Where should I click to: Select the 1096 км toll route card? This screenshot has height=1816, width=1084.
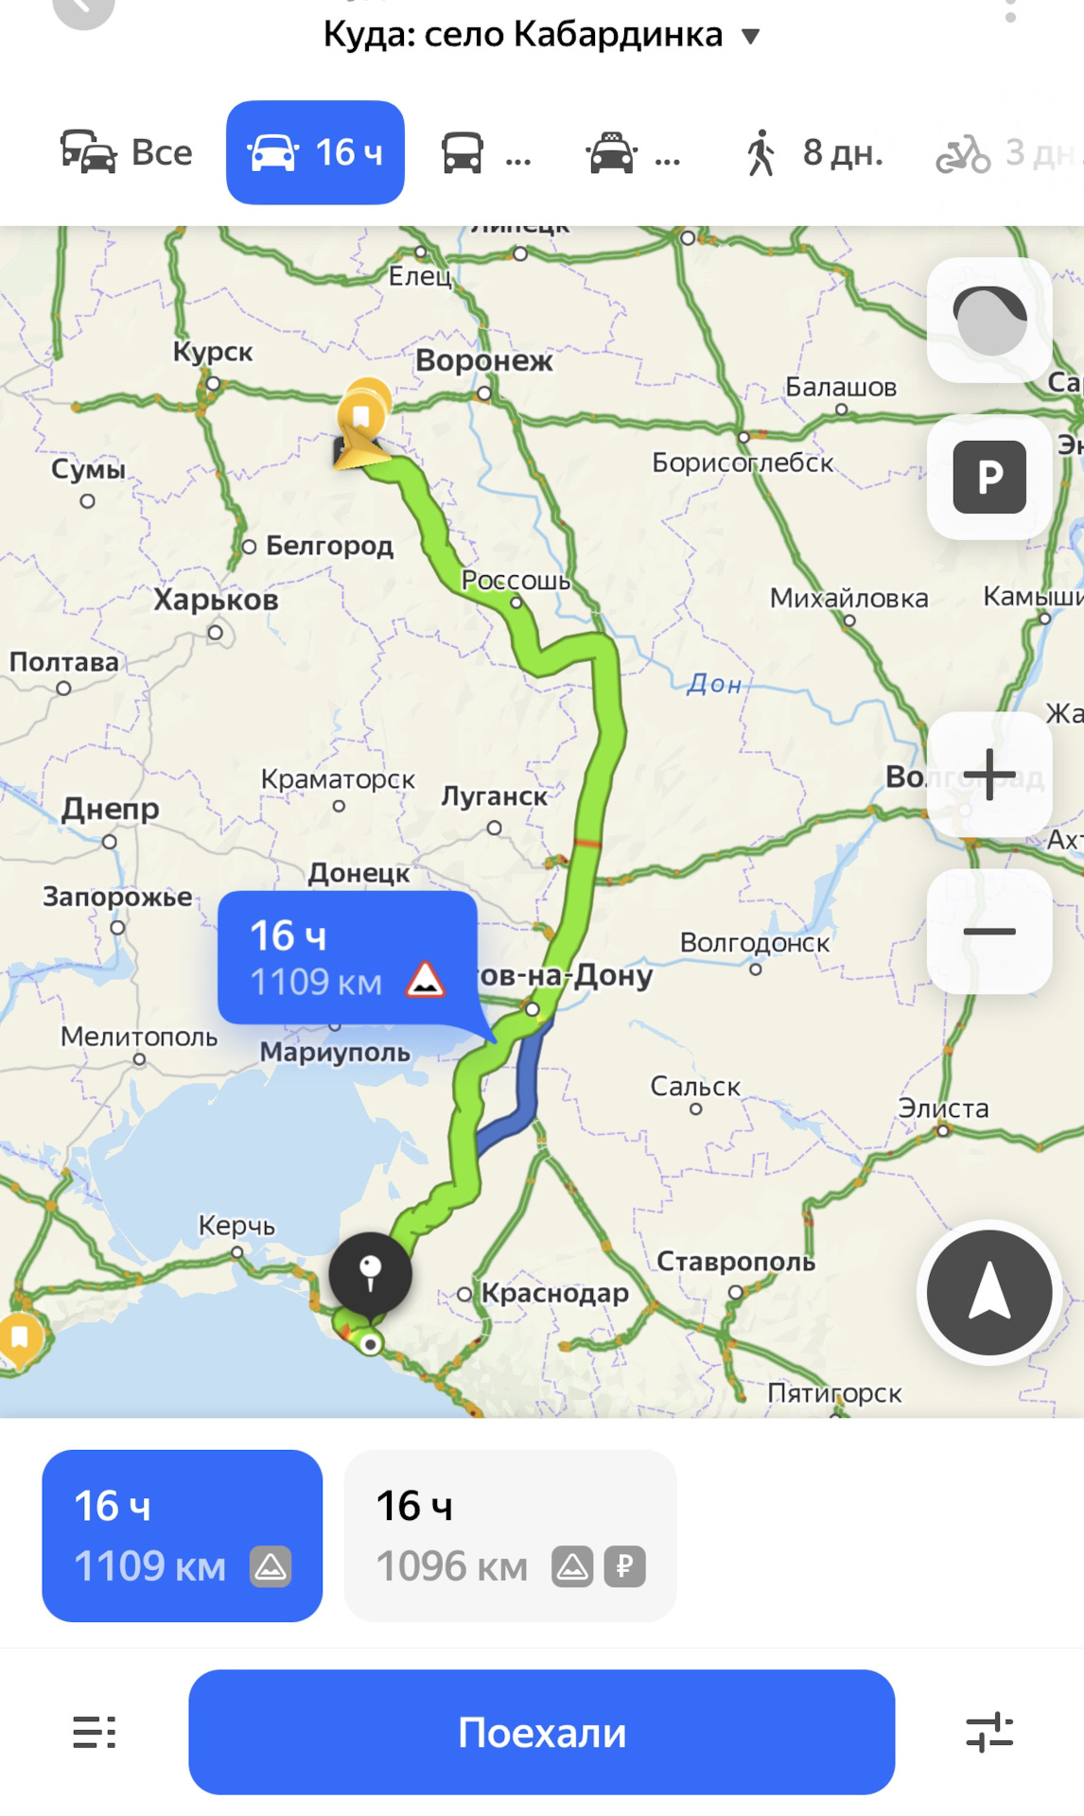click(511, 1536)
